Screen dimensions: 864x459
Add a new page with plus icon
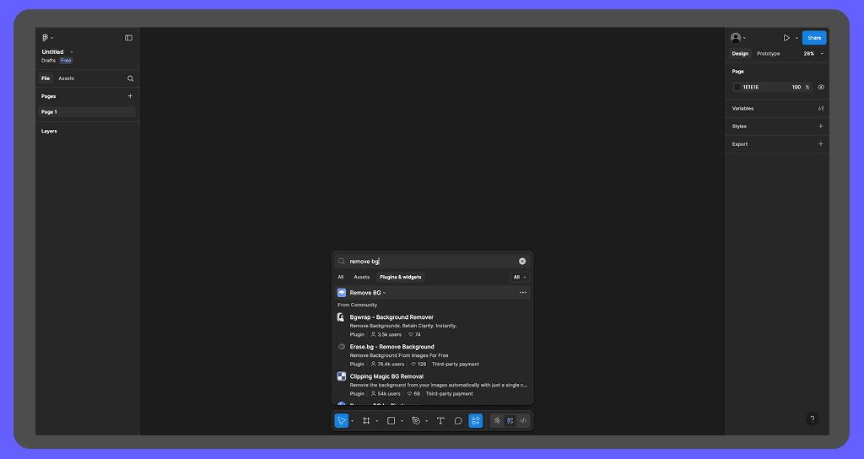pyautogui.click(x=130, y=96)
